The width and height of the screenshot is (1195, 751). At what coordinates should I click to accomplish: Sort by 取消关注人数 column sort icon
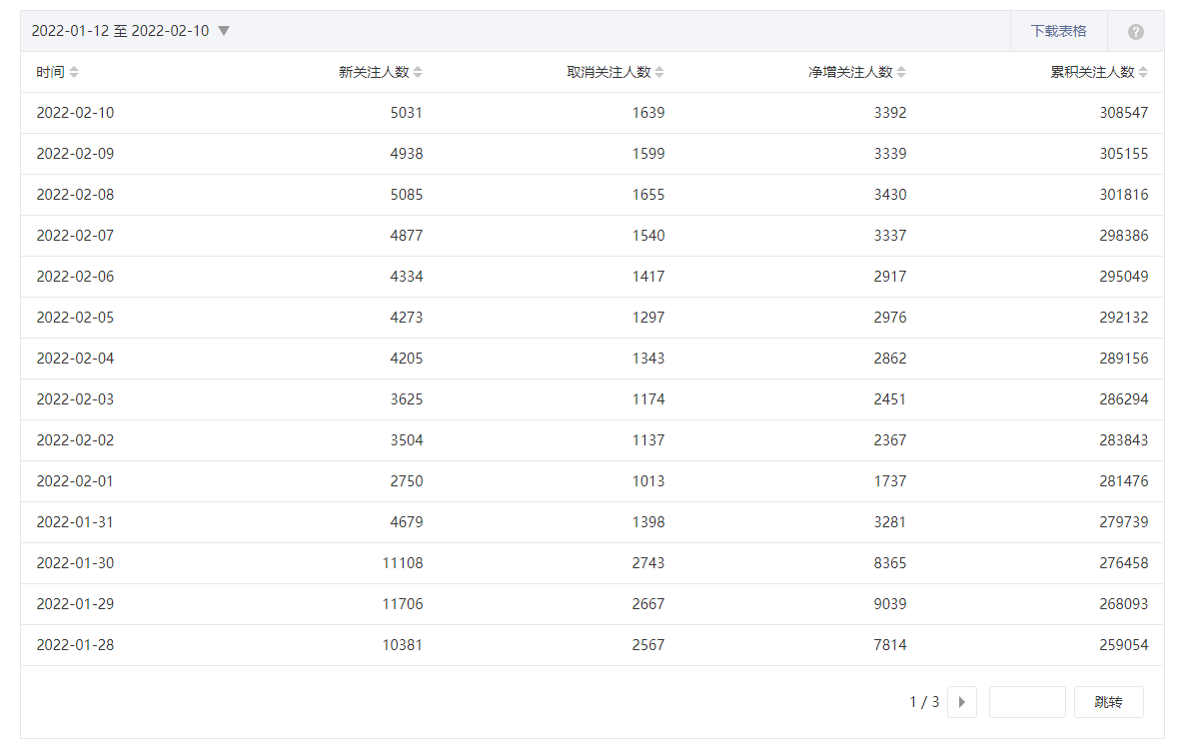(659, 72)
